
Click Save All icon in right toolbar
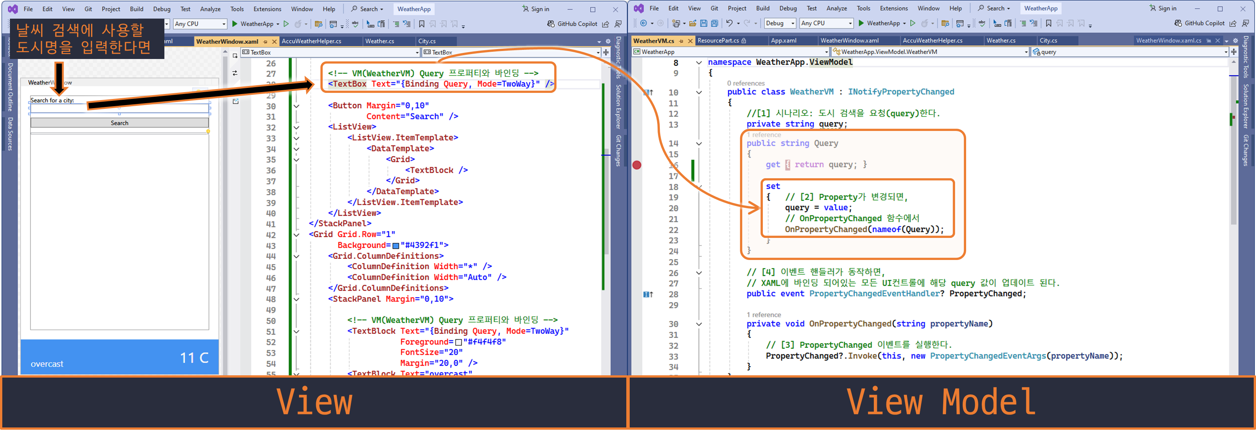[714, 23]
